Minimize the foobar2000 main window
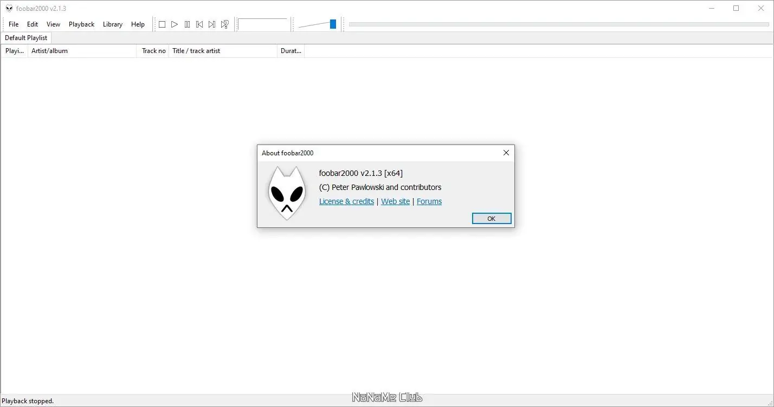This screenshot has height=407, width=774. click(x=711, y=8)
